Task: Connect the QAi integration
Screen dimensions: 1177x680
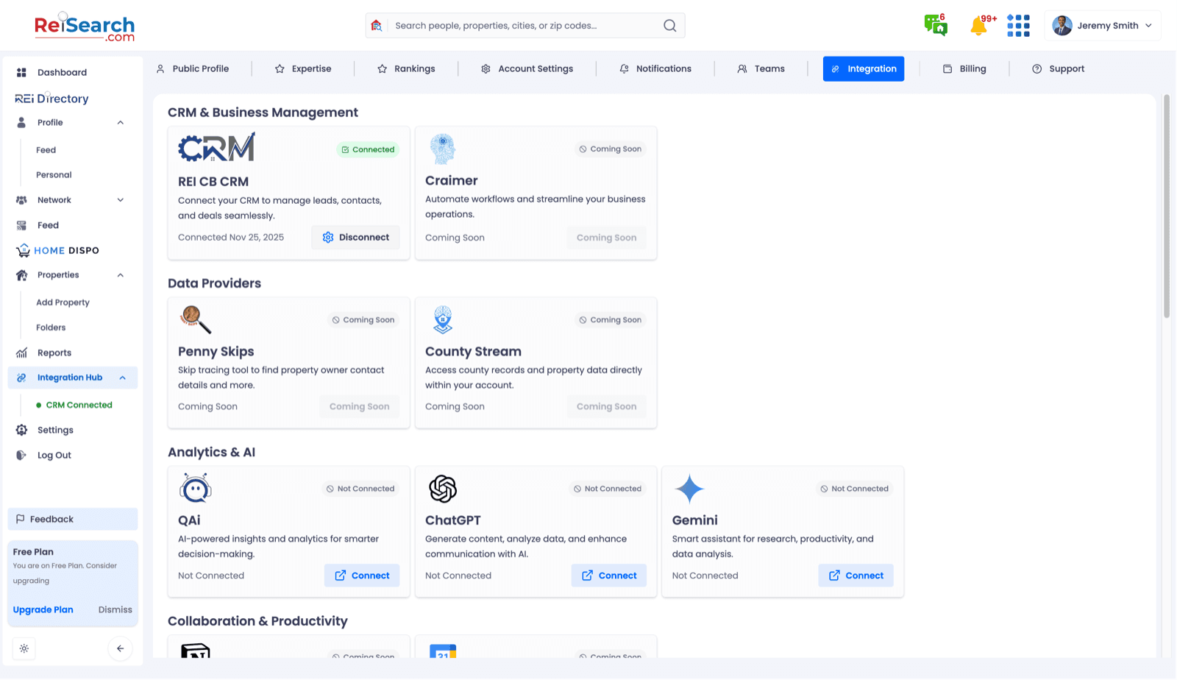Action: (362, 575)
